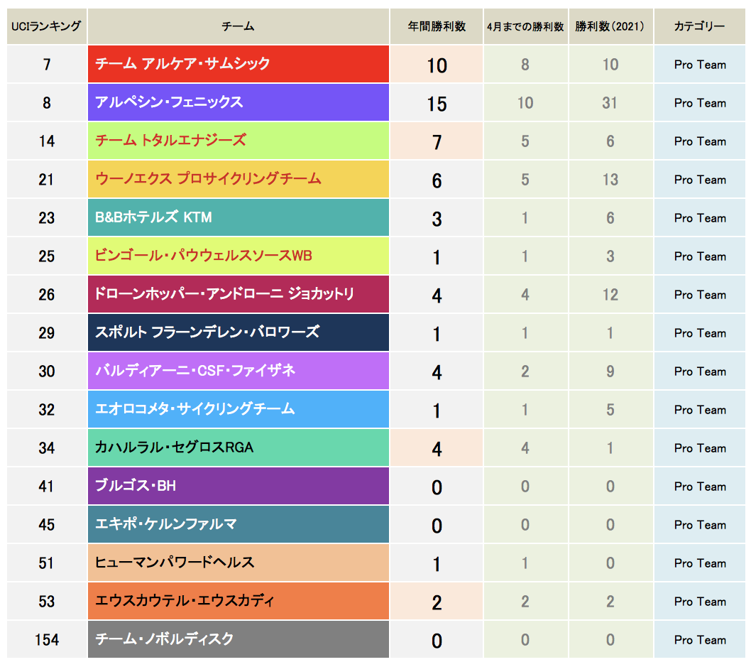This screenshot has width=751, height=662.
Task: Click the 年間勝利数 column header
Action: pos(437,26)
